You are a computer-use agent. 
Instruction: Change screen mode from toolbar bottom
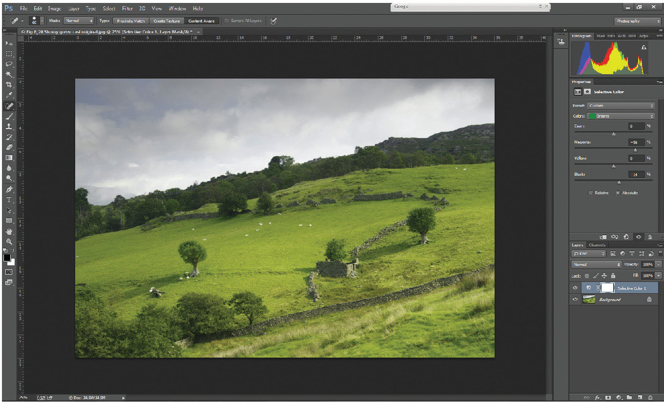point(9,282)
